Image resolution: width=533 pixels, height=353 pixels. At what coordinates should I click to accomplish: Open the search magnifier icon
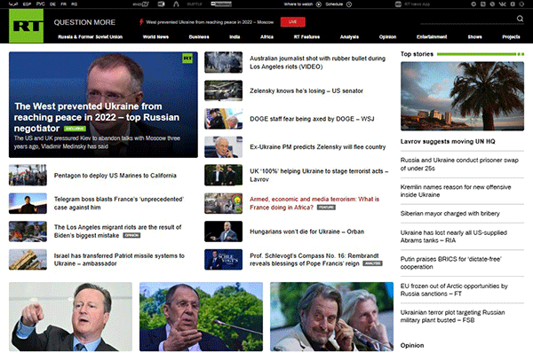(520, 19)
